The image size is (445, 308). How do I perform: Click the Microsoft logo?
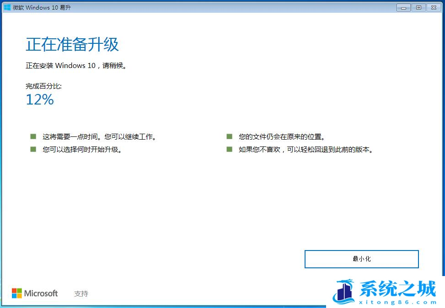point(35,293)
